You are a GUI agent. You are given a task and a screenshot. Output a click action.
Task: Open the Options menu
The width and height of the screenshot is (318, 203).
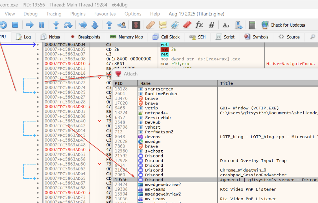tap(133, 14)
